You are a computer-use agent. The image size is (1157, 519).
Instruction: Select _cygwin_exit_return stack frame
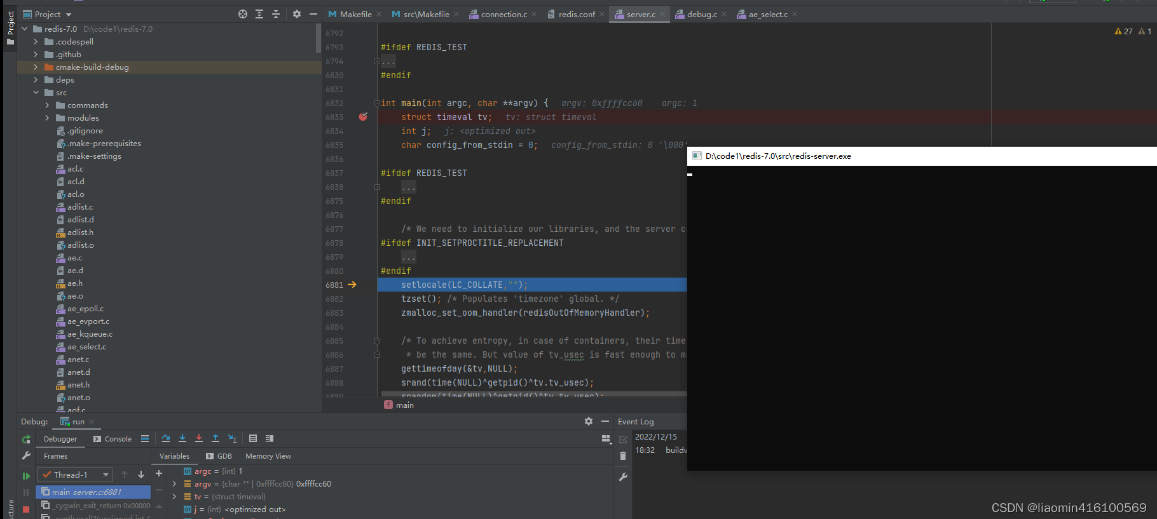coord(93,506)
